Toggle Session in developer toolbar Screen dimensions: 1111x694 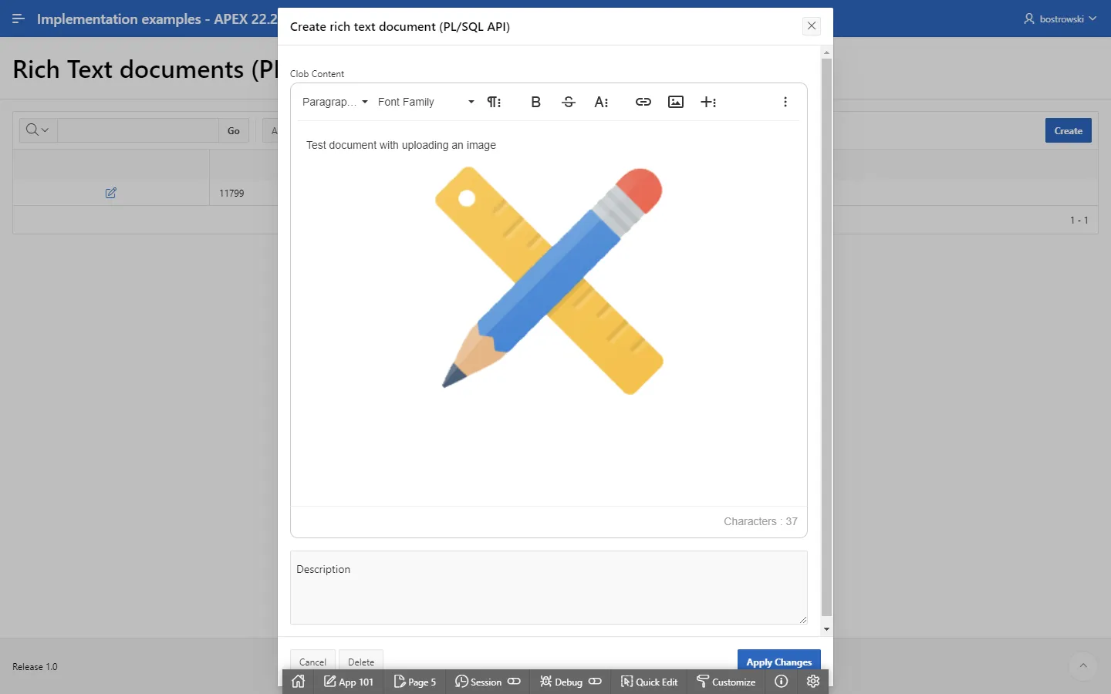(x=488, y=682)
